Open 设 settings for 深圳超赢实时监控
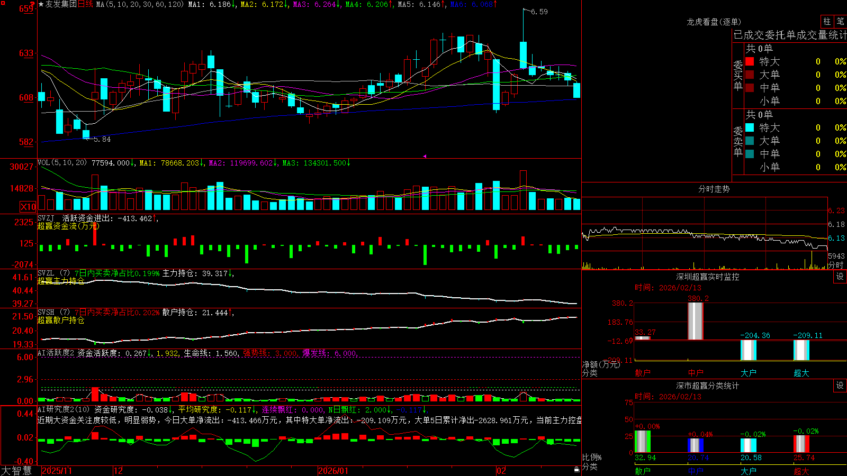This screenshot has width=847, height=476. (840, 277)
